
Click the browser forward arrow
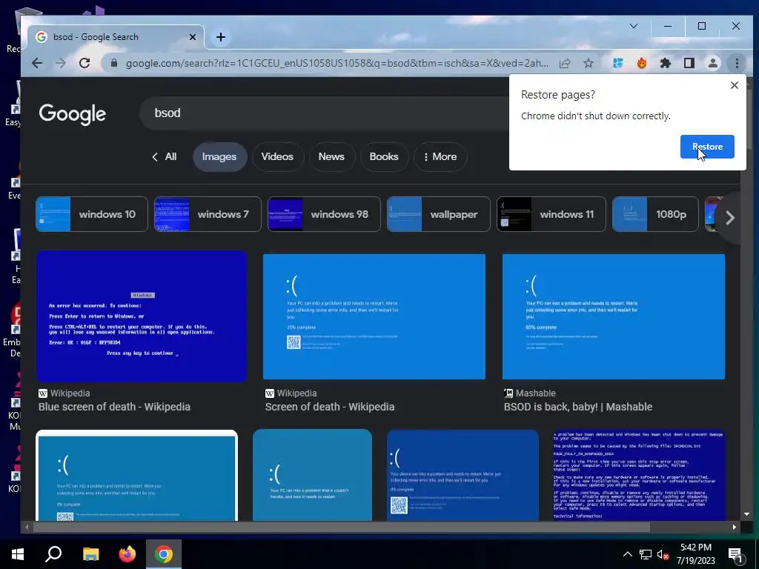coord(61,64)
